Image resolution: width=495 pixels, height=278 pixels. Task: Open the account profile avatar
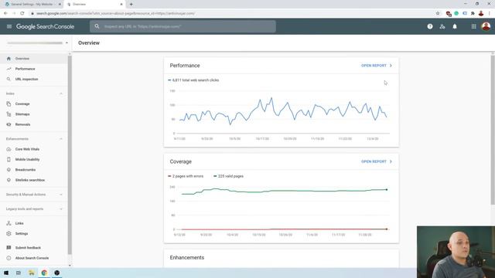(x=486, y=26)
